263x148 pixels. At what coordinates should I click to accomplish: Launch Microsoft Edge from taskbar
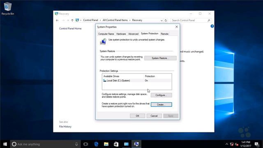[x=96, y=144]
